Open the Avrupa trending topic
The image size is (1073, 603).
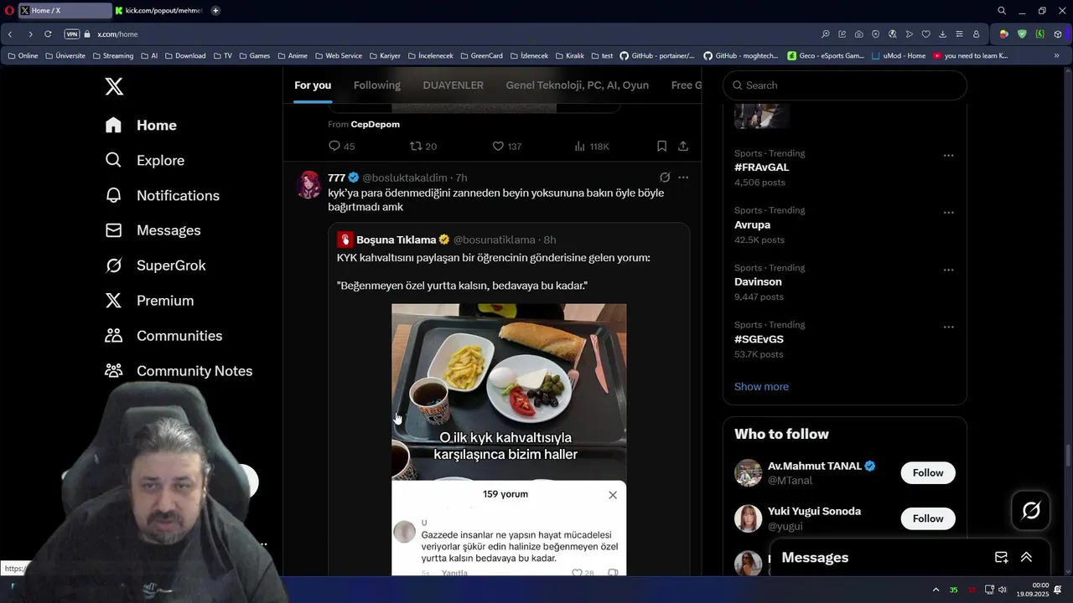coord(752,224)
